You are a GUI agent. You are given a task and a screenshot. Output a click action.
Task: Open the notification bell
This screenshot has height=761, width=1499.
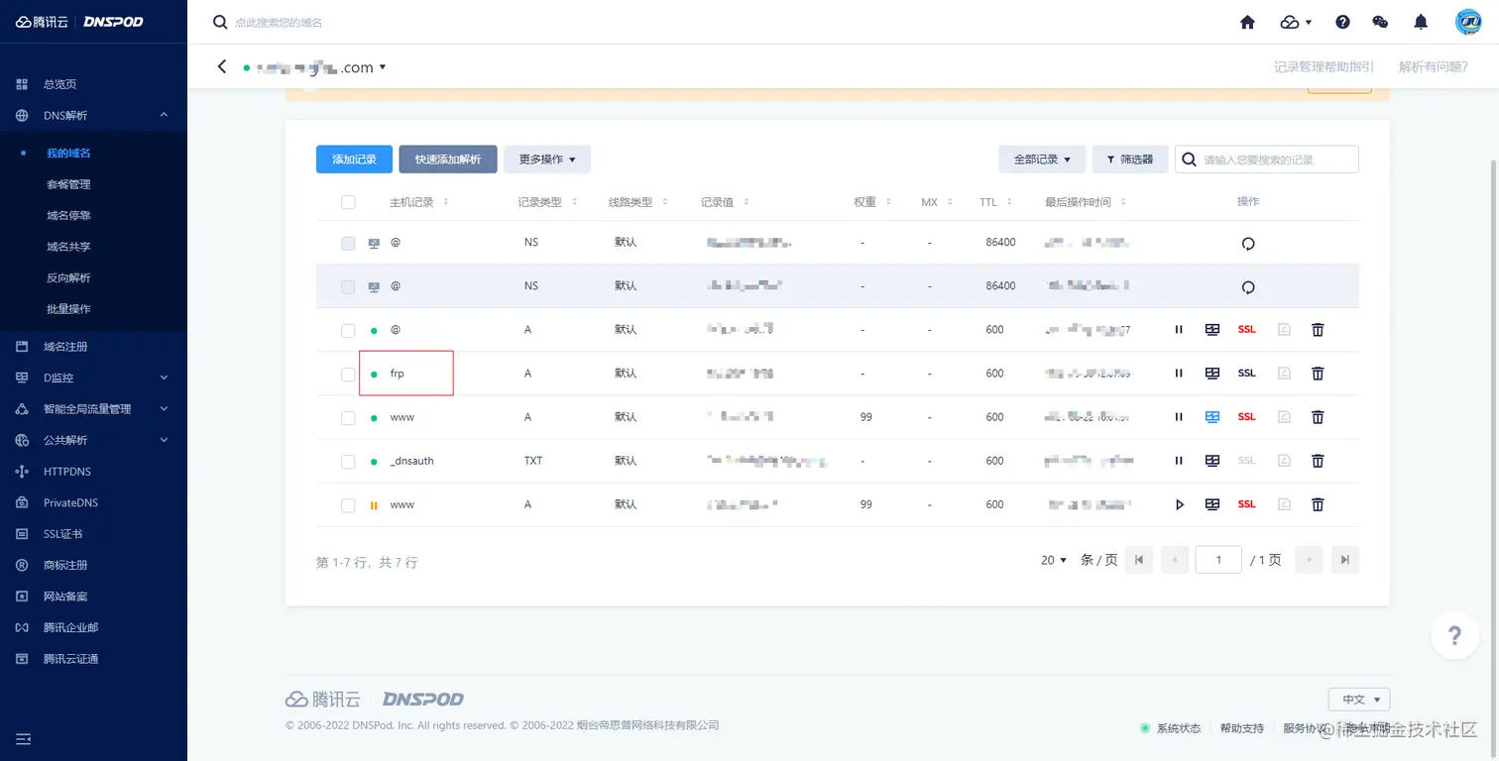(x=1421, y=22)
